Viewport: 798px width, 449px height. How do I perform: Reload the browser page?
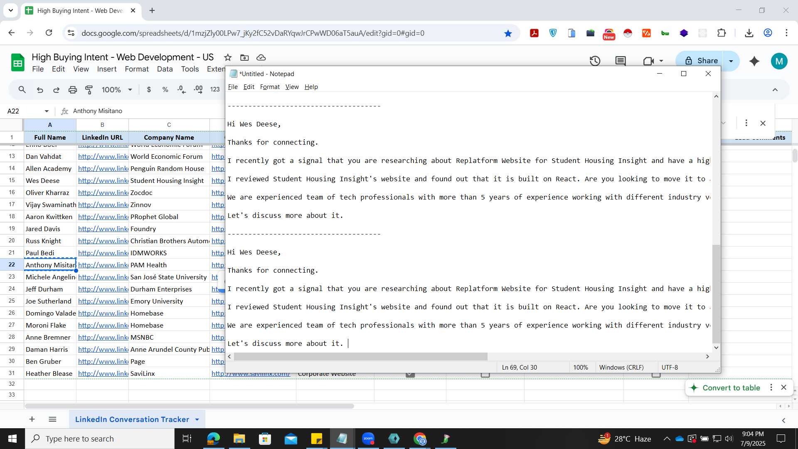(49, 33)
